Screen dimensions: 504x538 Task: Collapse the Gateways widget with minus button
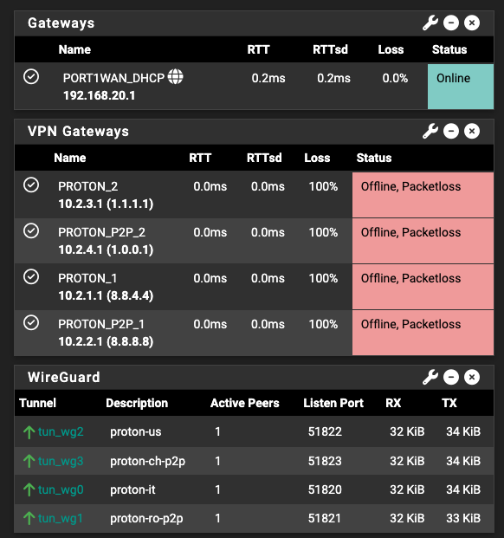point(451,23)
